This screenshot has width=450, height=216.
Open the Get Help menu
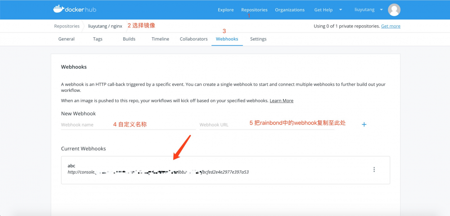click(323, 10)
